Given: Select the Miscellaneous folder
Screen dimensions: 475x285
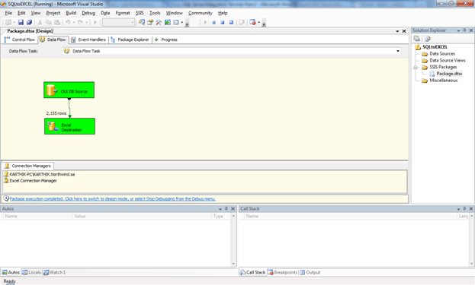Looking at the screenshot, I should [x=444, y=81].
